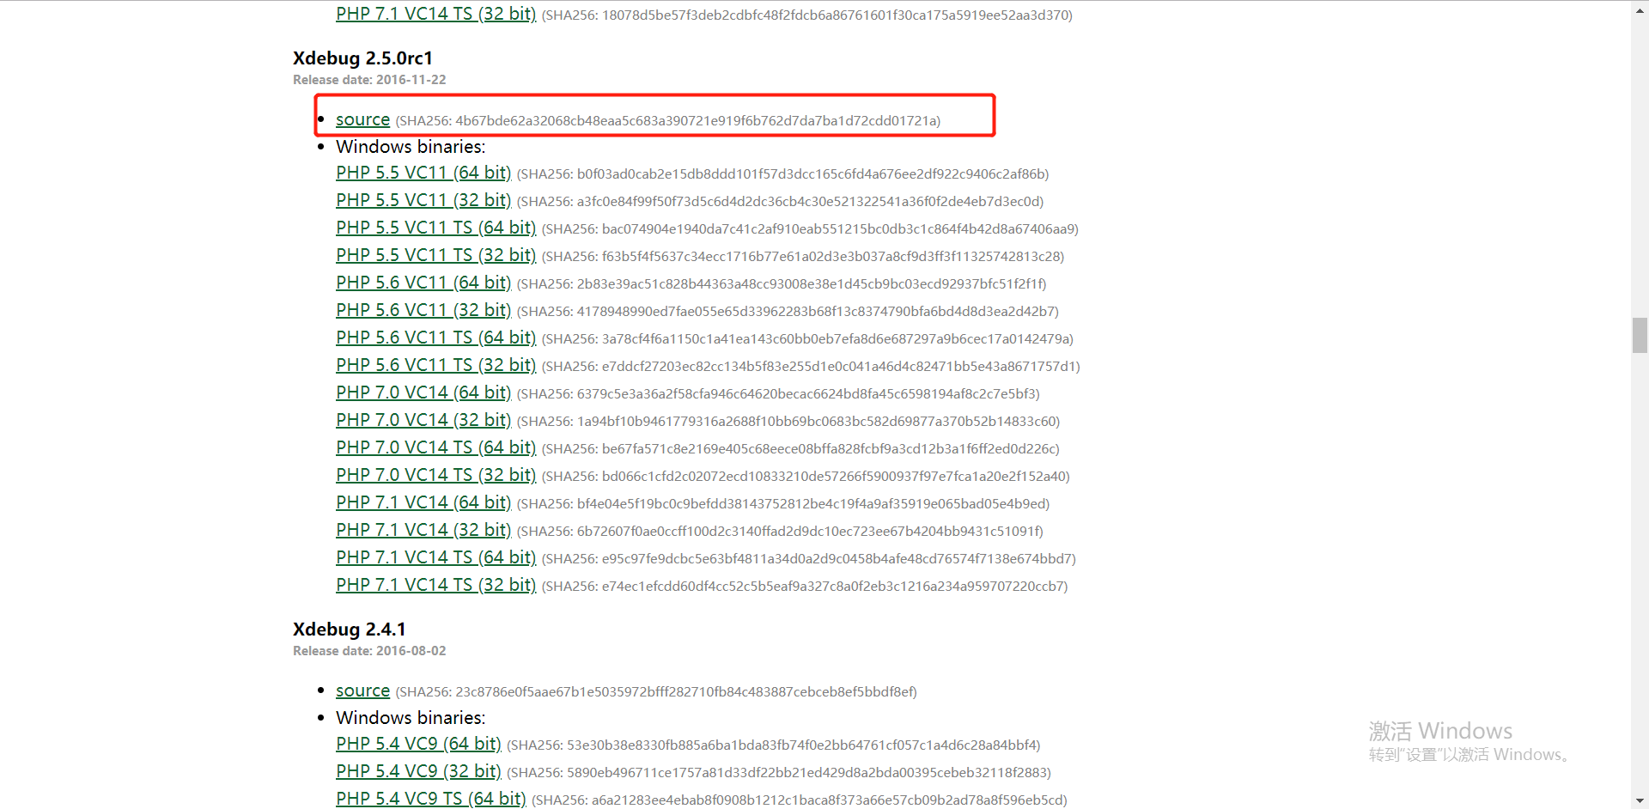Open PHP 7.1 VC14 TS (32 bit) with hash e74ec1ef
This screenshot has width=1649, height=809.
point(435,585)
